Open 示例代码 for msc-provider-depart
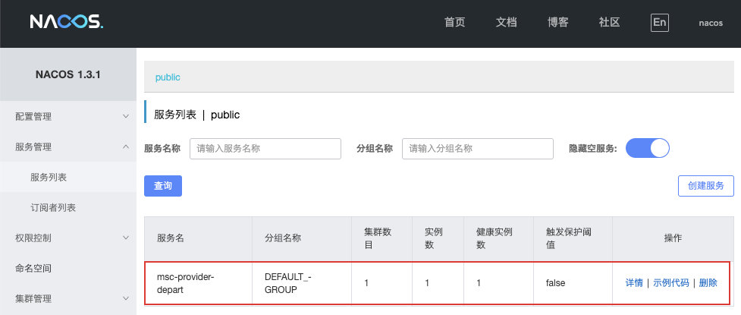This screenshot has width=741, height=315. (671, 283)
